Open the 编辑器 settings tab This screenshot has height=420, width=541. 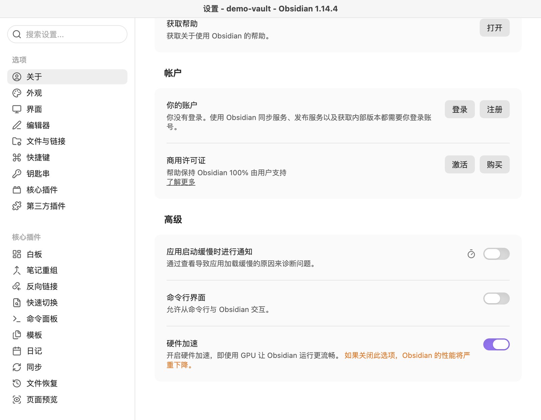pyautogui.click(x=67, y=125)
